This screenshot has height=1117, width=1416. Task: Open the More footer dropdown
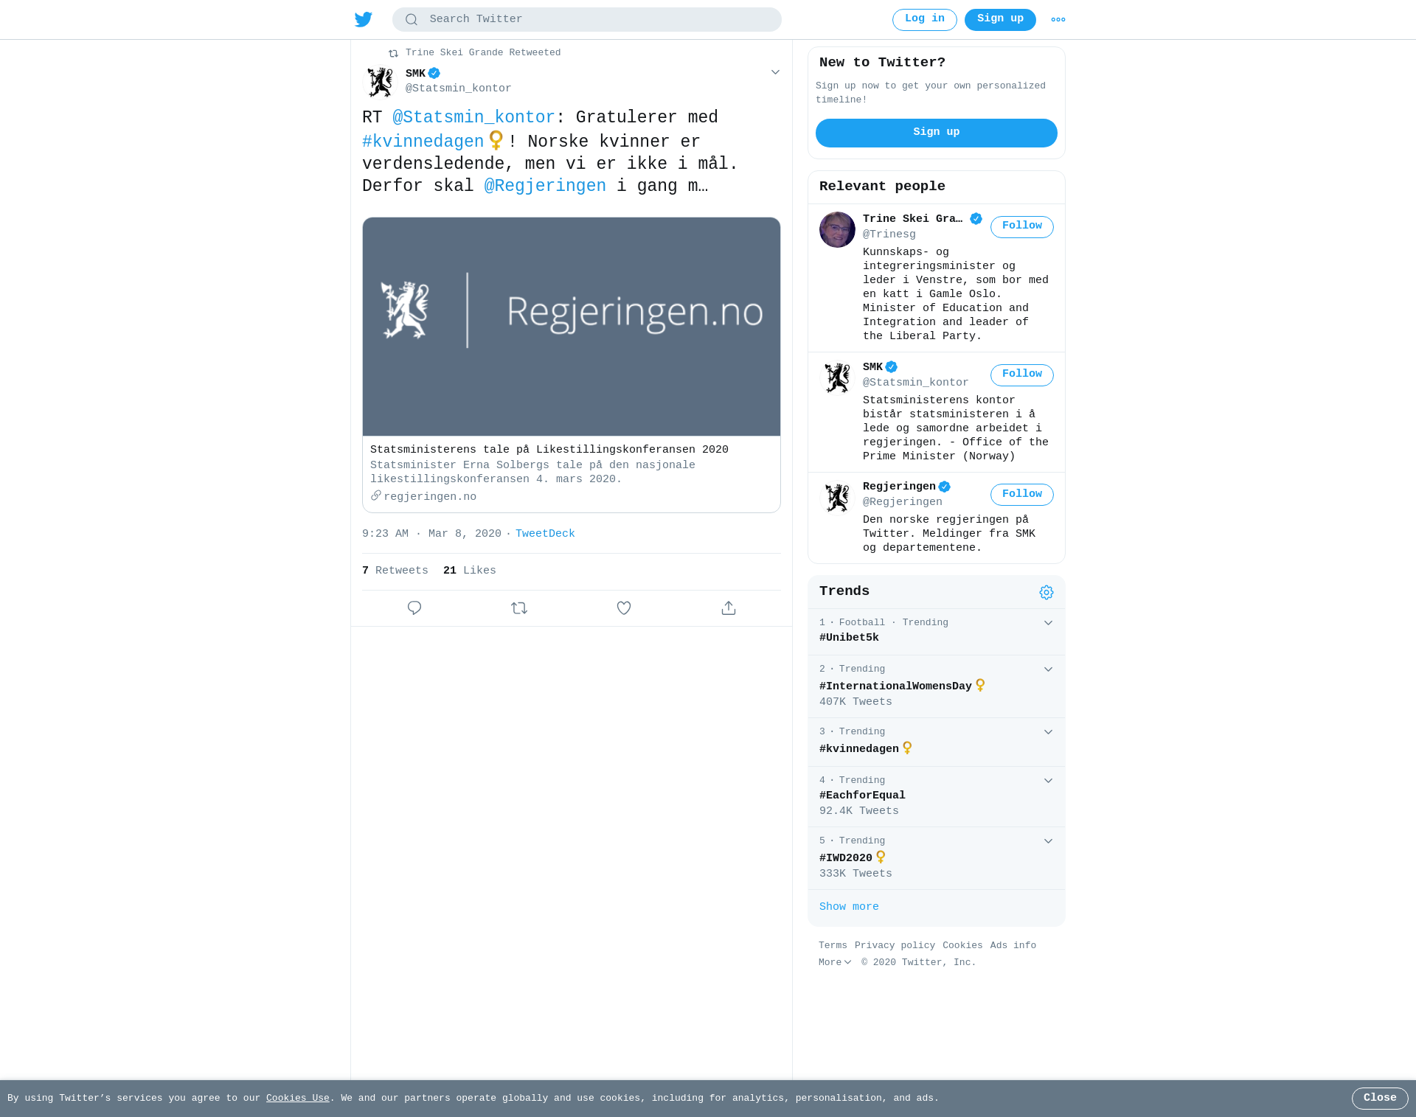click(x=835, y=963)
